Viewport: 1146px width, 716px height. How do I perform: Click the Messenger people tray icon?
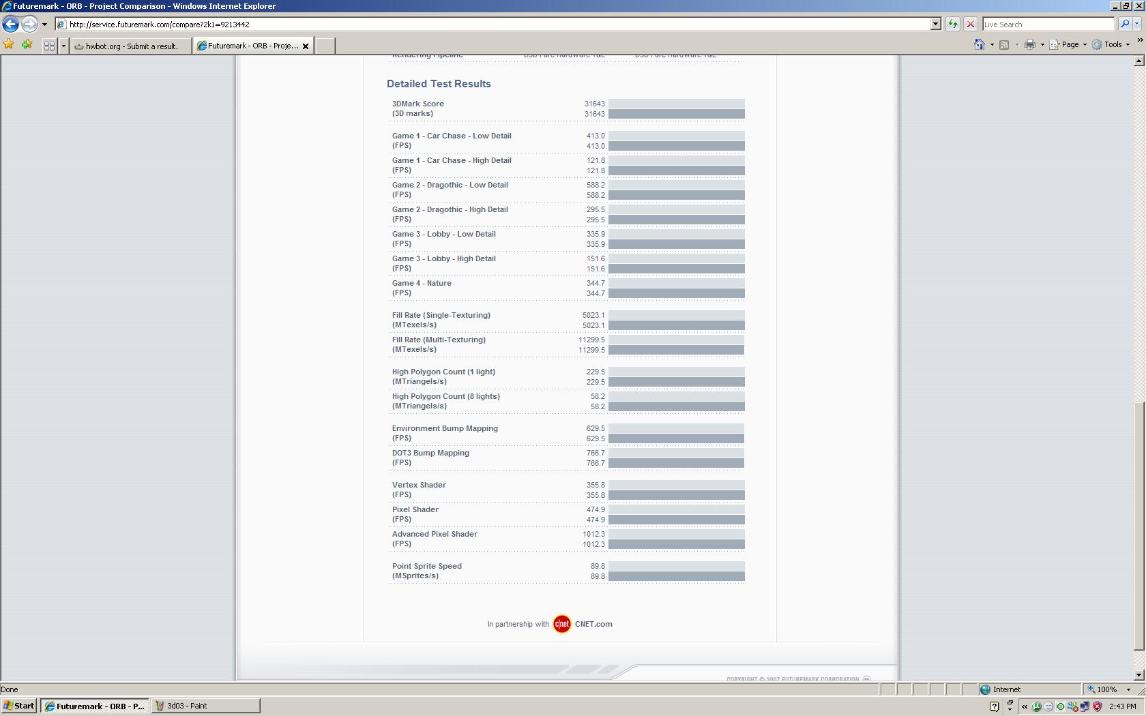(x=1073, y=706)
